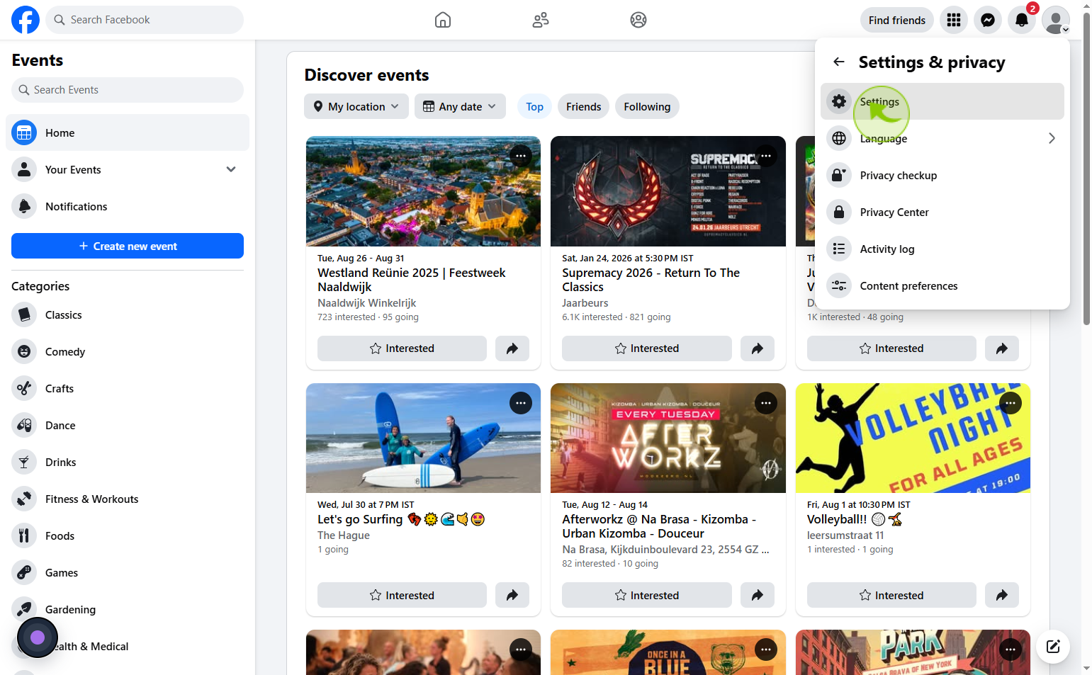Open the Volleyball Night event image

[913, 438]
